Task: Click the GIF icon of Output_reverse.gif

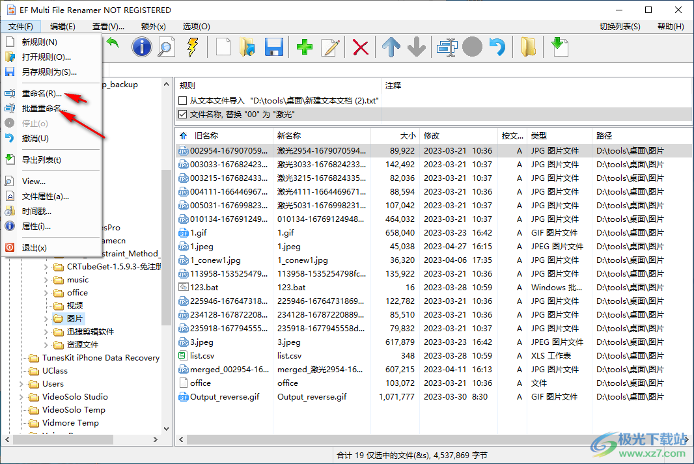Action: pos(183,397)
